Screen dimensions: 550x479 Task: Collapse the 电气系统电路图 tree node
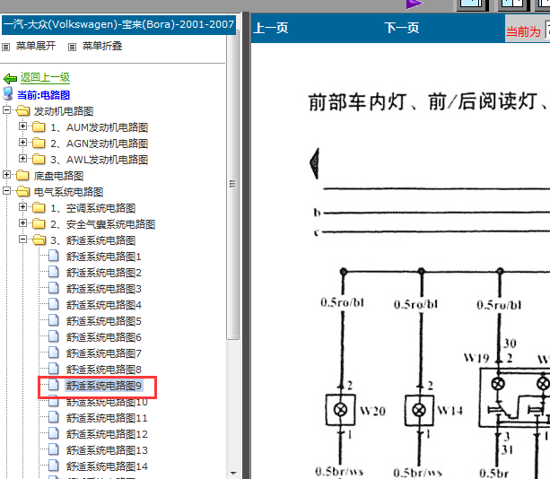(6, 191)
